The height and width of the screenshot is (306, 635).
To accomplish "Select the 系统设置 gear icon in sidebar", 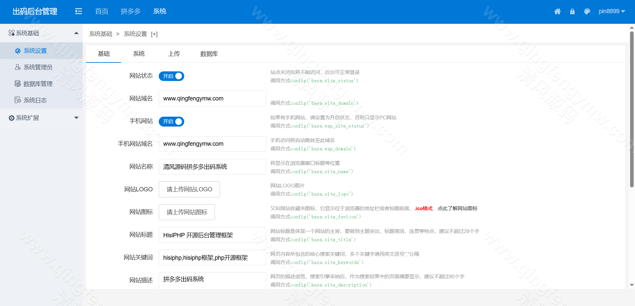I will (18, 51).
